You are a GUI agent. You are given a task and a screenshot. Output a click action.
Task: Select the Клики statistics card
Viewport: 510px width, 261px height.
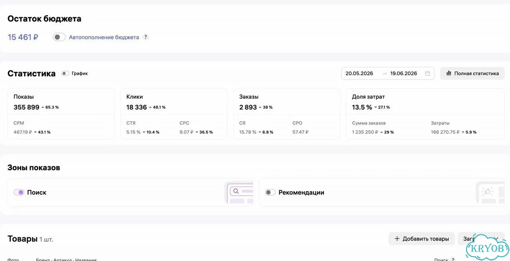click(174, 114)
